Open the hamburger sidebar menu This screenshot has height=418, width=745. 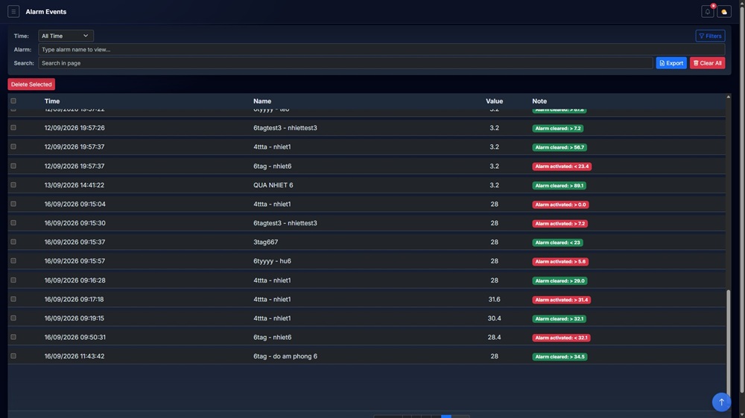pos(13,11)
